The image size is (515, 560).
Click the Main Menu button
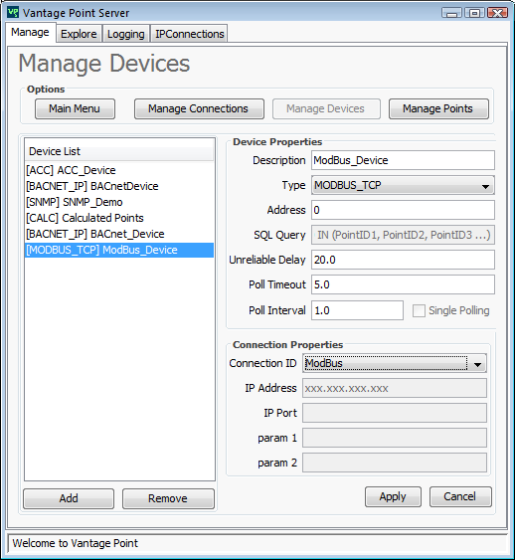pyautogui.click(x=75, y=108)
